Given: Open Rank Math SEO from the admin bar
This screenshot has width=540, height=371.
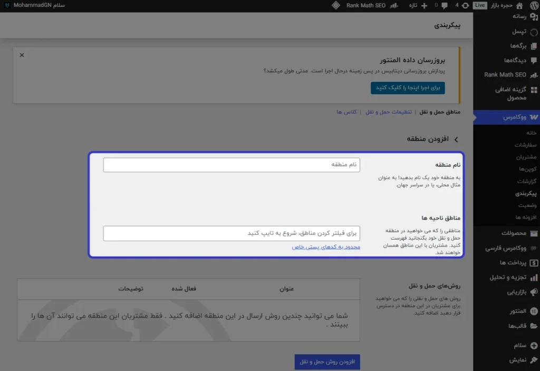Looking at the screenshot, I should pos(365,6).
